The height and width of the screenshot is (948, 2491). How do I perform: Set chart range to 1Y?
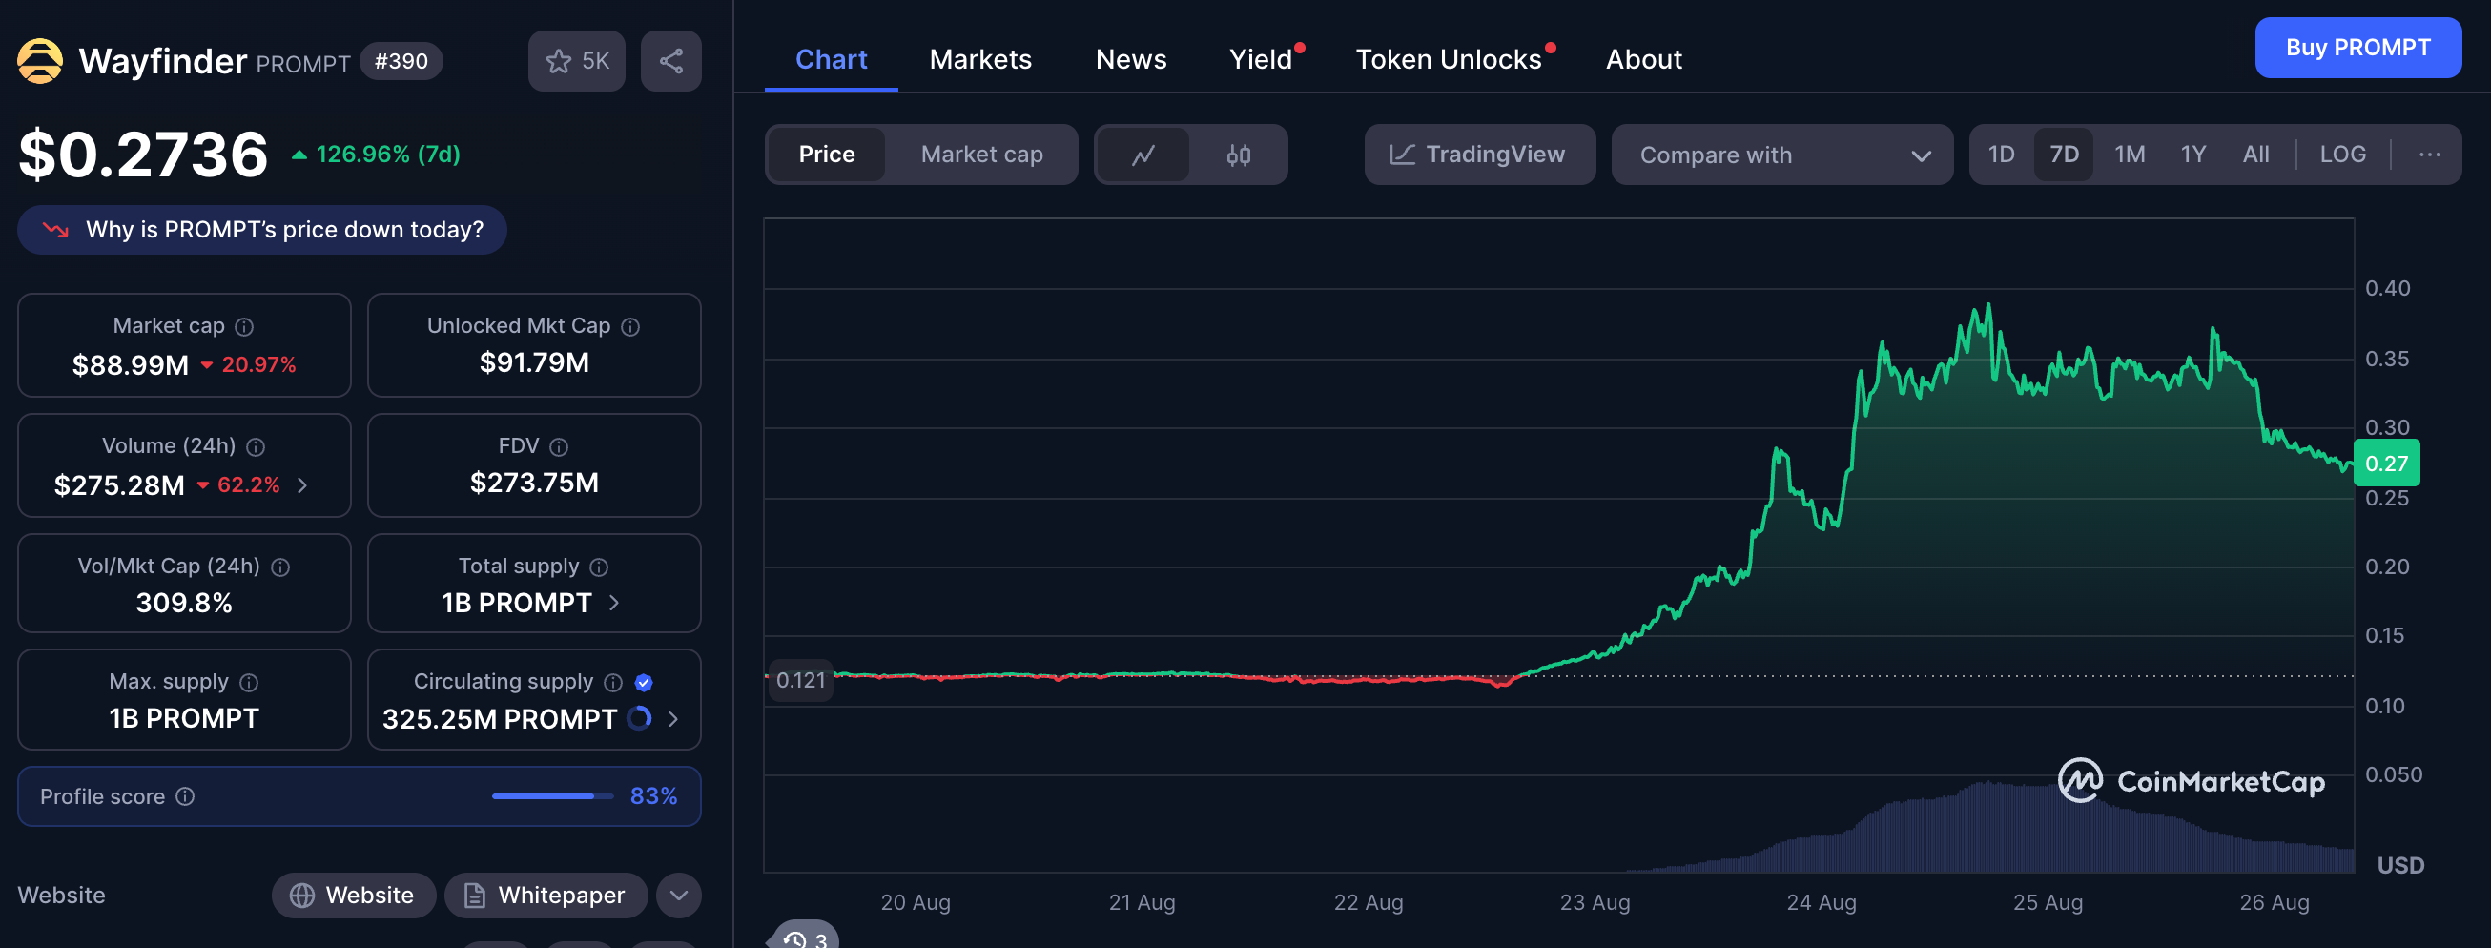tap(2193, 155)
